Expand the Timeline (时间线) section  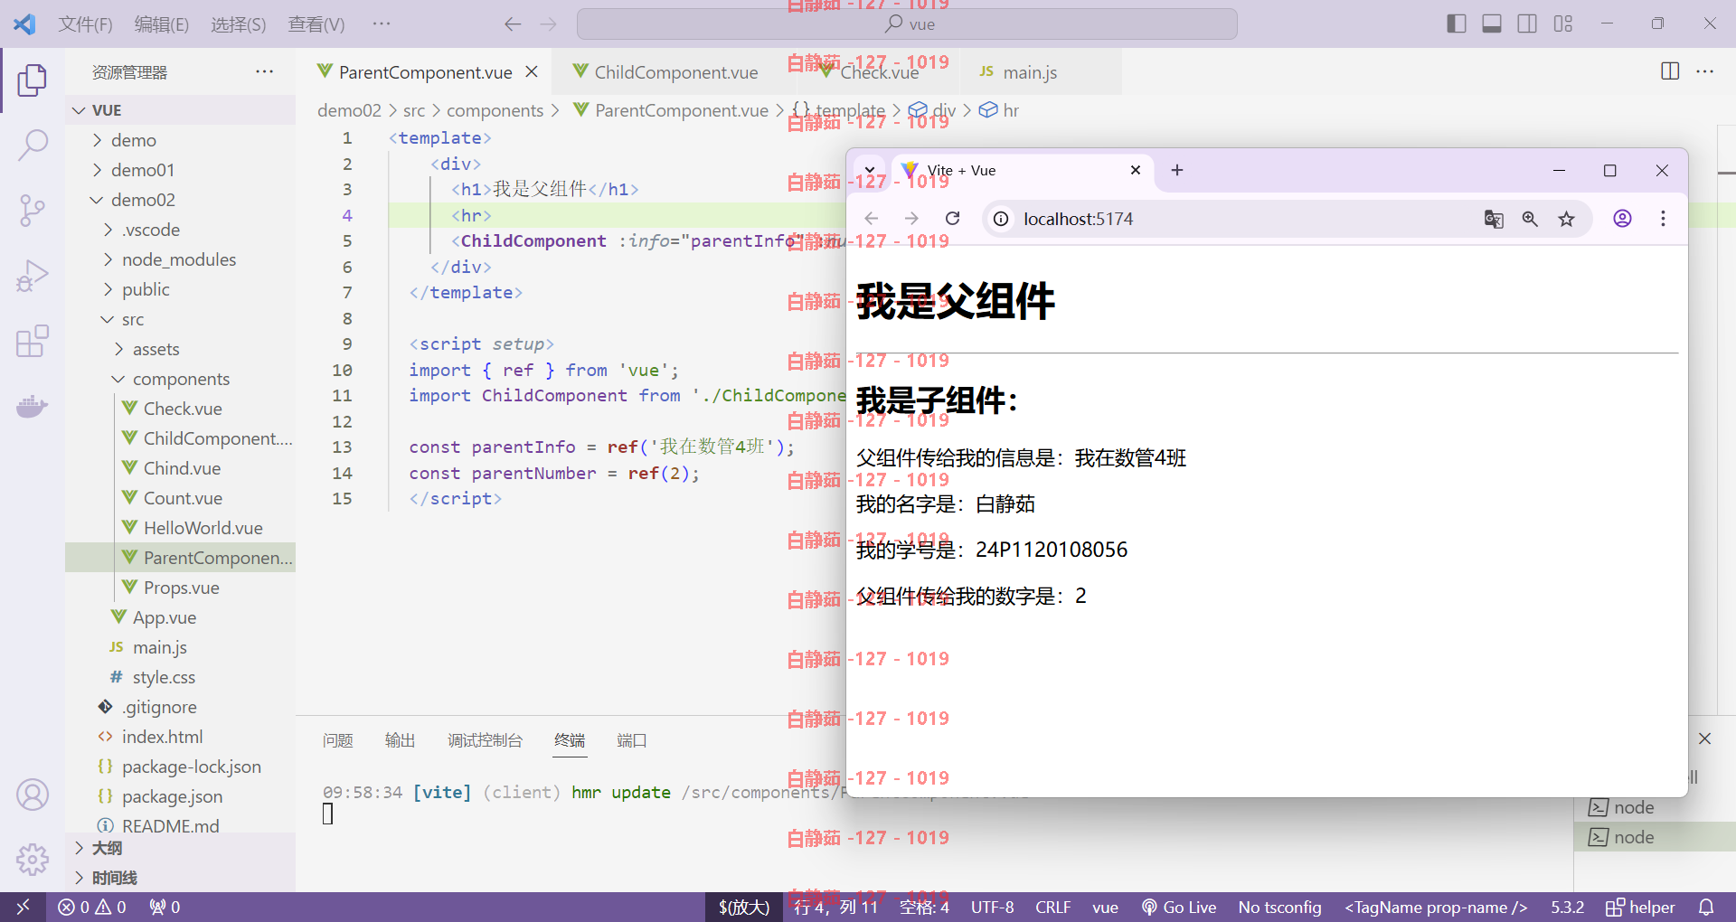[x=181, y=878]
